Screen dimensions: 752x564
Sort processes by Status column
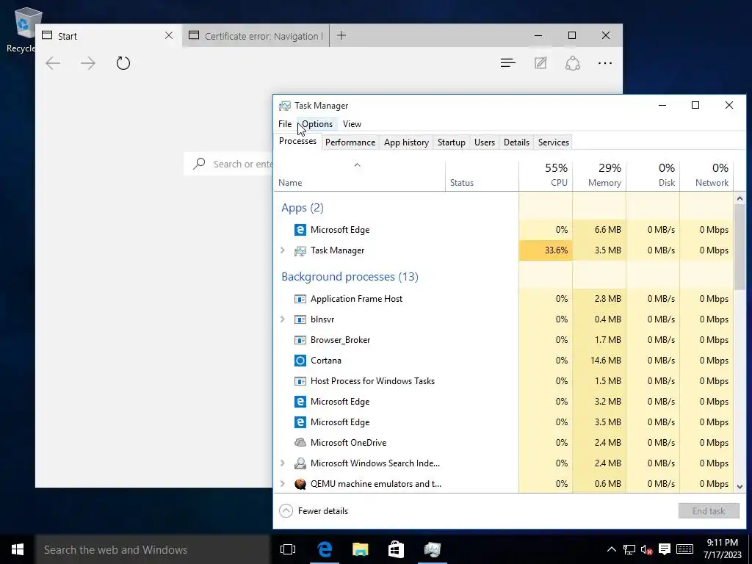tap(482, 176)
